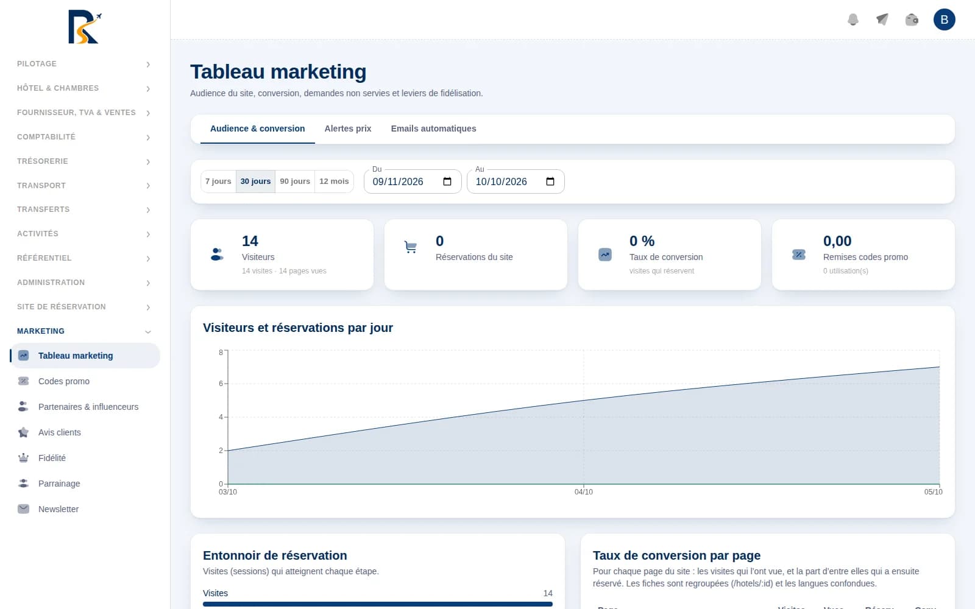Screen dimensions: 975x609
Task: Switch to Audience & conversion tab
Action: click(x=257, y=128)
